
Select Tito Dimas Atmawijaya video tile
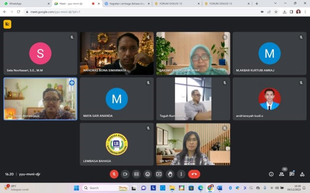coord(40,99)
